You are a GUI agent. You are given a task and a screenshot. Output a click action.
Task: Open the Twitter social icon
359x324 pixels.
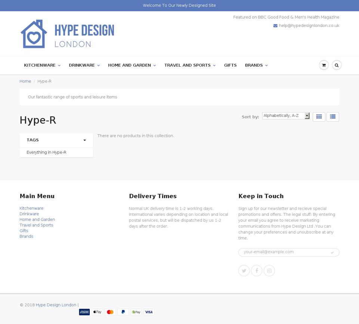(244, 270)
